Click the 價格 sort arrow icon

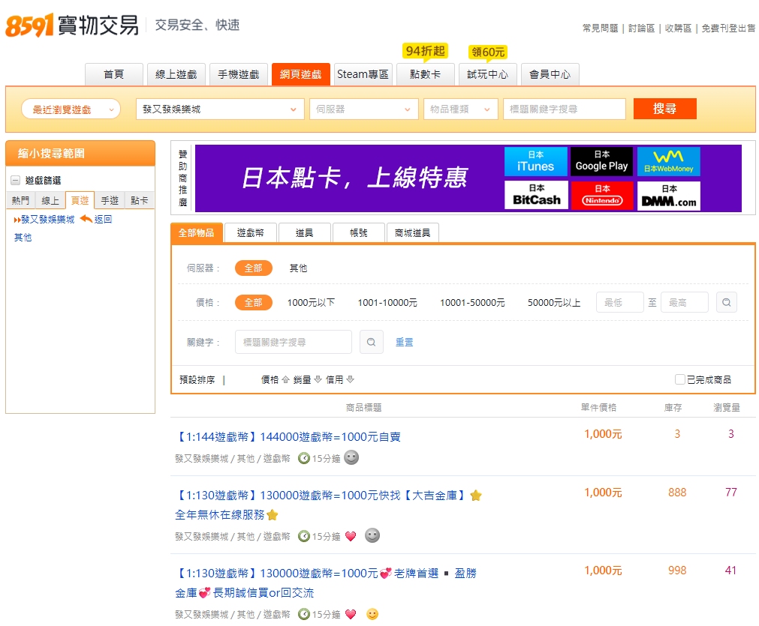tap(285, 379)
